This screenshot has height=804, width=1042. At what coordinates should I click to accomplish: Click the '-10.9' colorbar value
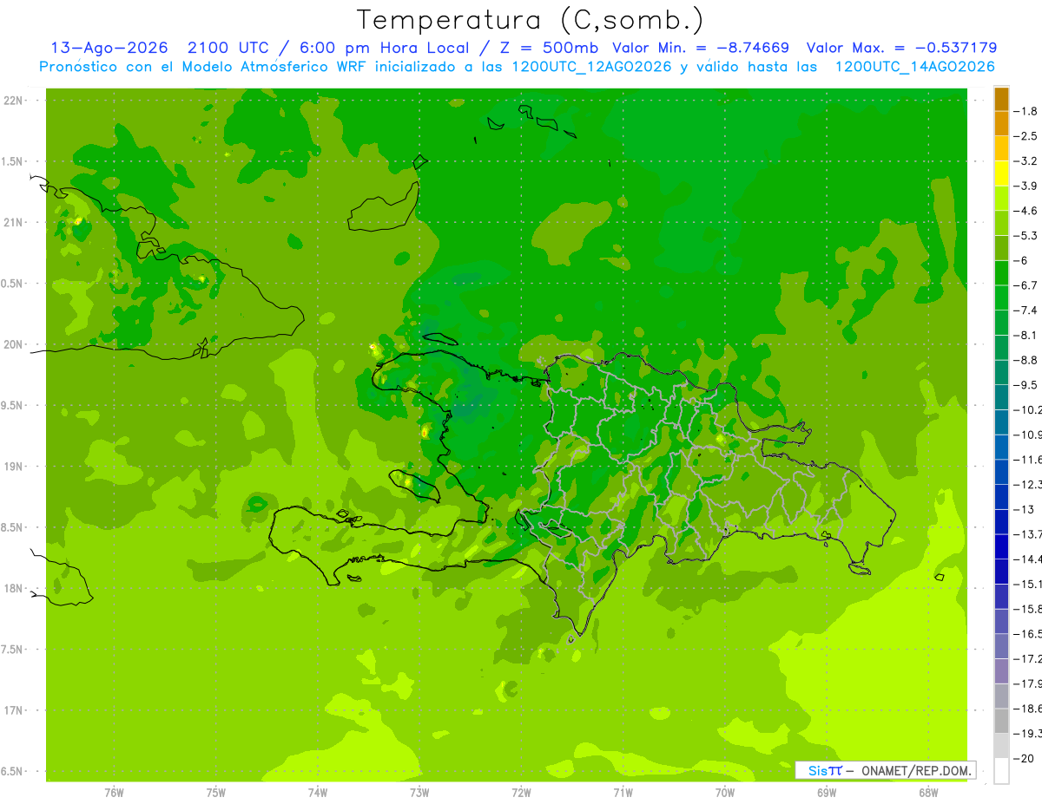[1027, 435]
